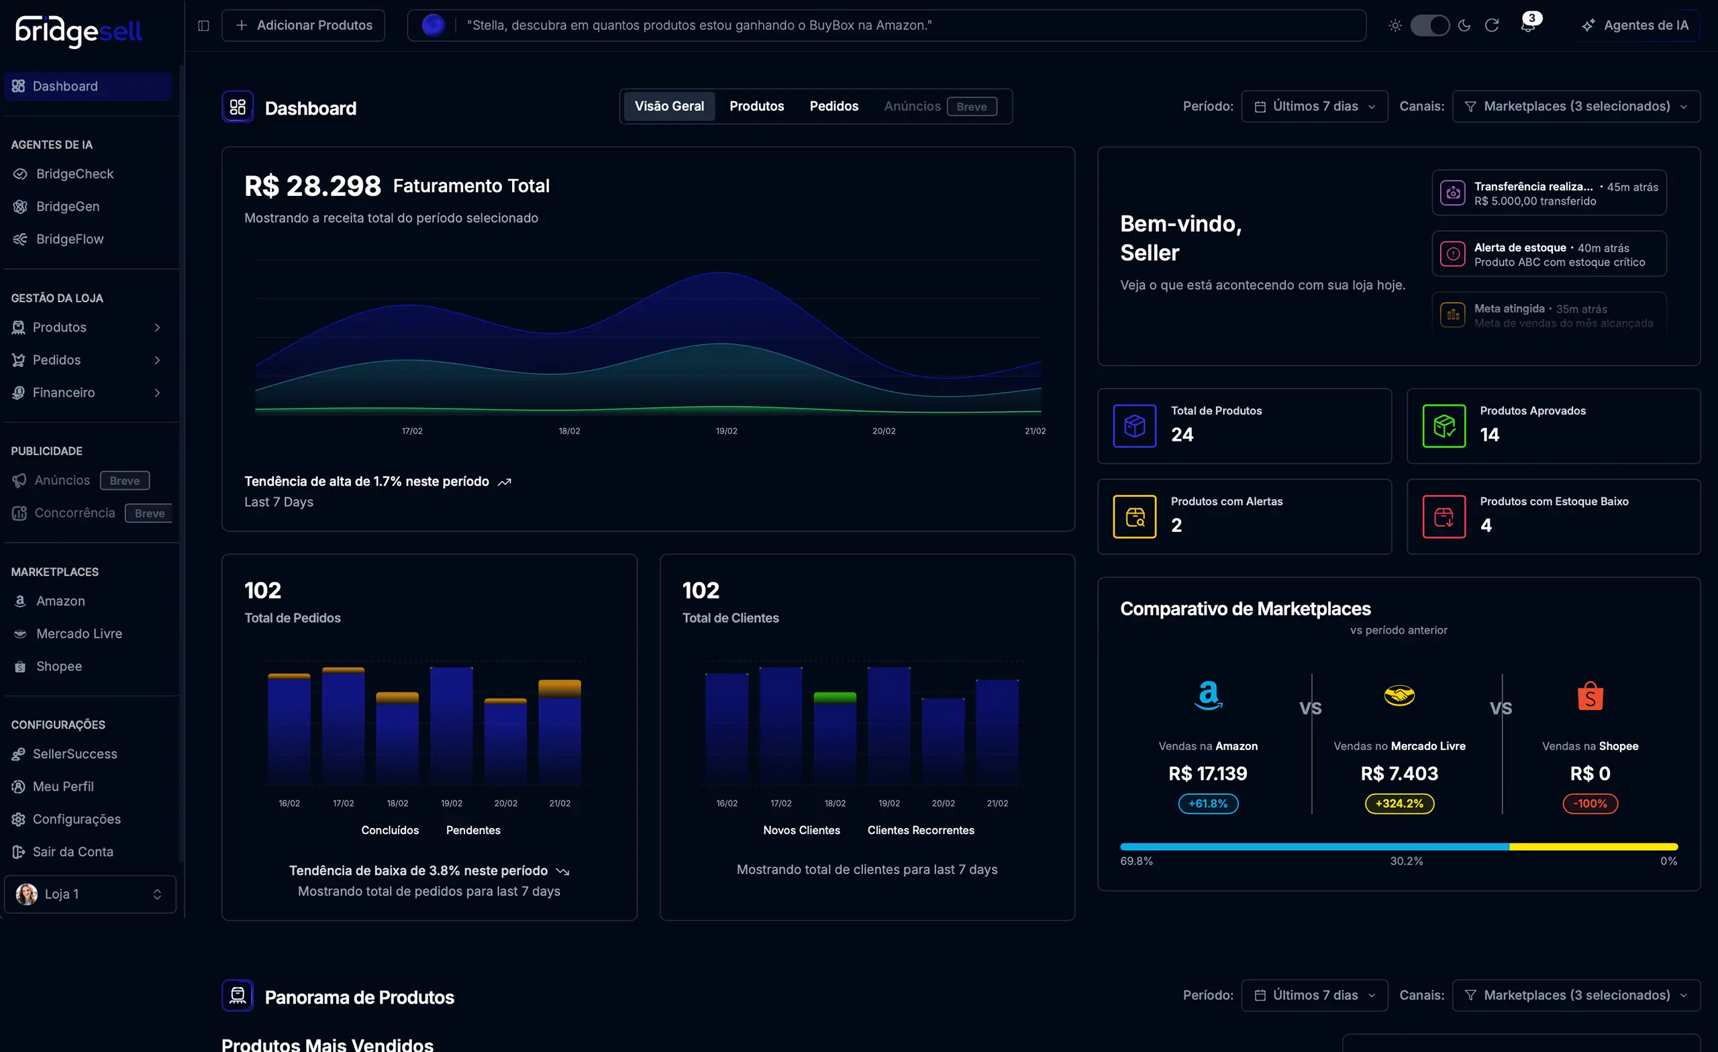Screen dimensions: 1718x1052
Task: Open the top Marketplaces channel filter dropdown
Action: point(1576,107)
